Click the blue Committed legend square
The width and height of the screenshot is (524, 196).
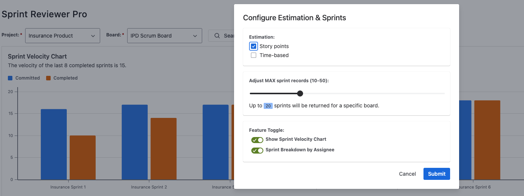pyautogui.click(x=11, y=78)
